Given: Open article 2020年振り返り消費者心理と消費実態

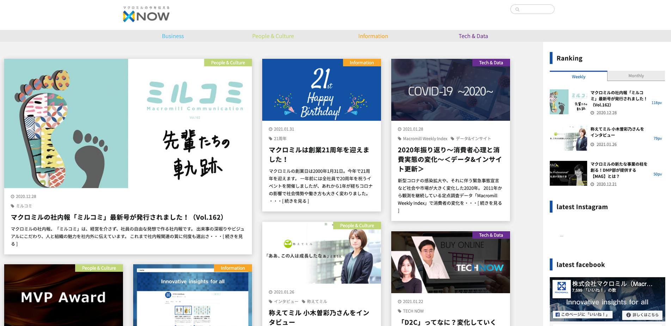Looking at the screenshot, I should pyautogui.click(x=450, y=159).
